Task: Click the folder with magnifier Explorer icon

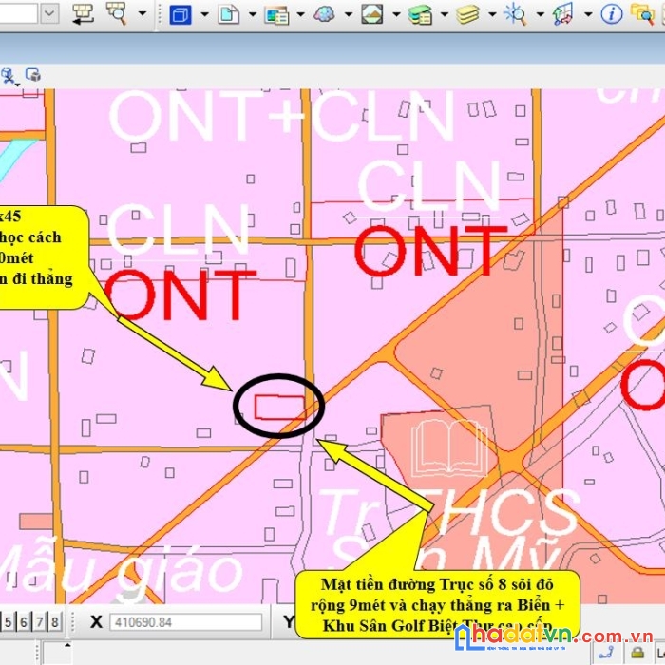Action: point(642,14)
